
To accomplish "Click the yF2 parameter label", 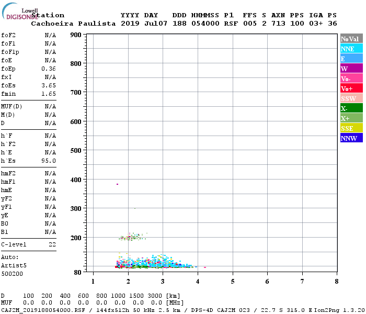I will (x=6, y=199).
